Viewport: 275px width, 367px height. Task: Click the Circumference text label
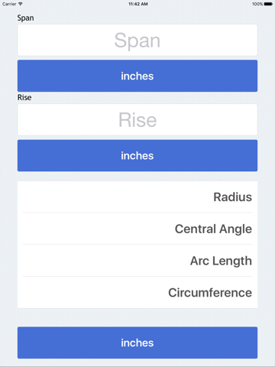click(x=210, y=293)
